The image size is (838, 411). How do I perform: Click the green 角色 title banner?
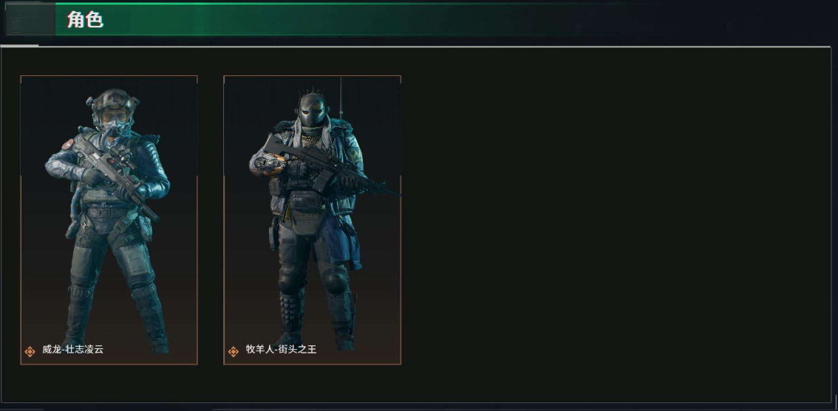click(x=364, y=20)
